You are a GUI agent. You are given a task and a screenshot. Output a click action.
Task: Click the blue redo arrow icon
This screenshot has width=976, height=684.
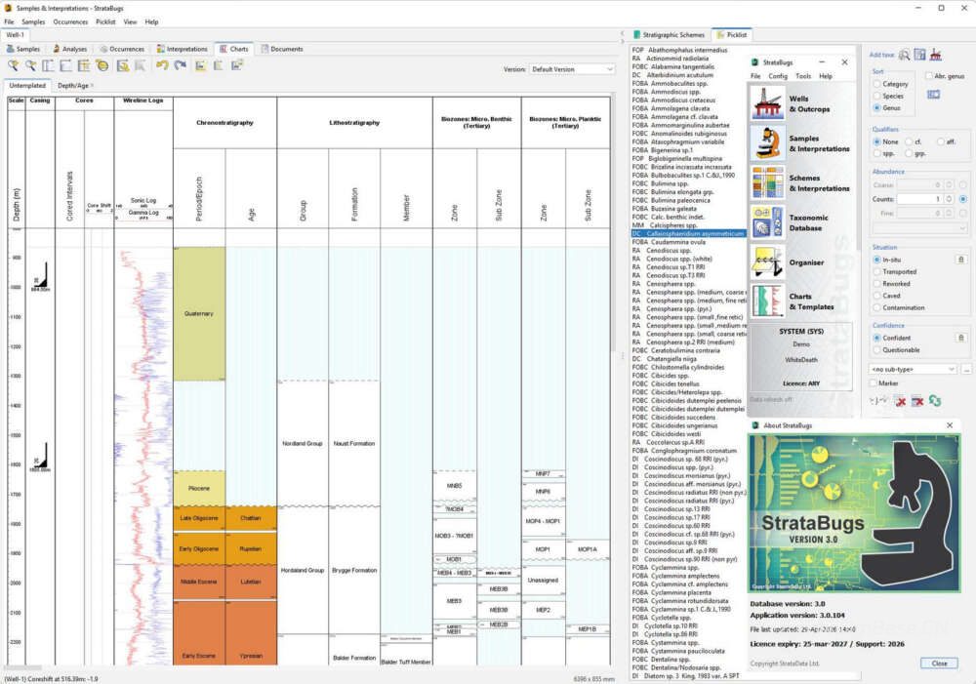coord(181,65)
